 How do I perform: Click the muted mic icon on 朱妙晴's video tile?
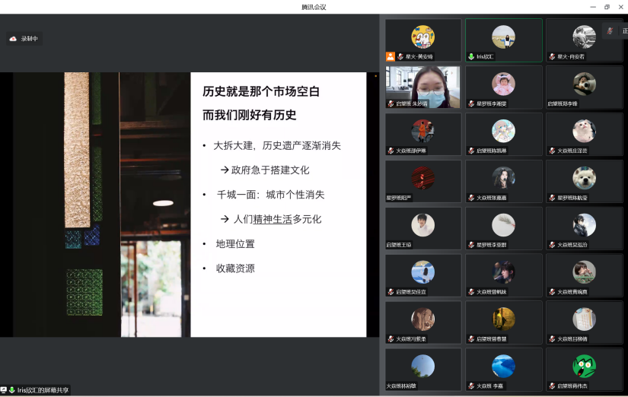[391, 103]
